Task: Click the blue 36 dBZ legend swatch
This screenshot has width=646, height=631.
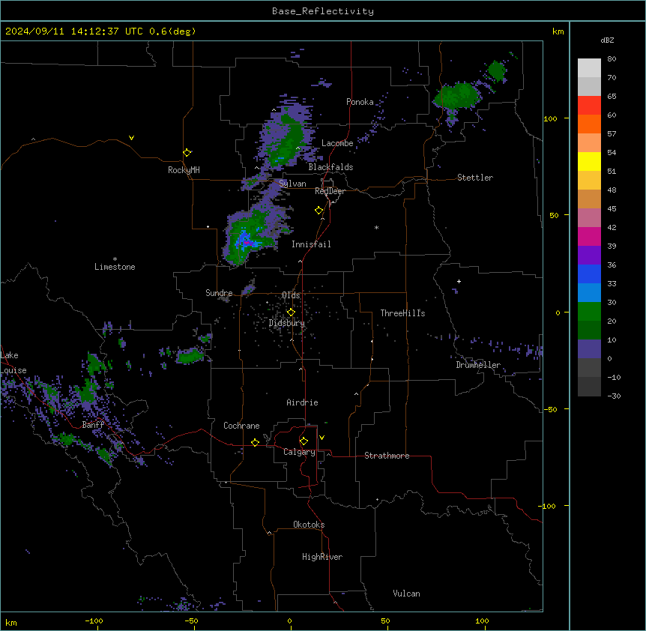Action: click(589, 274)
